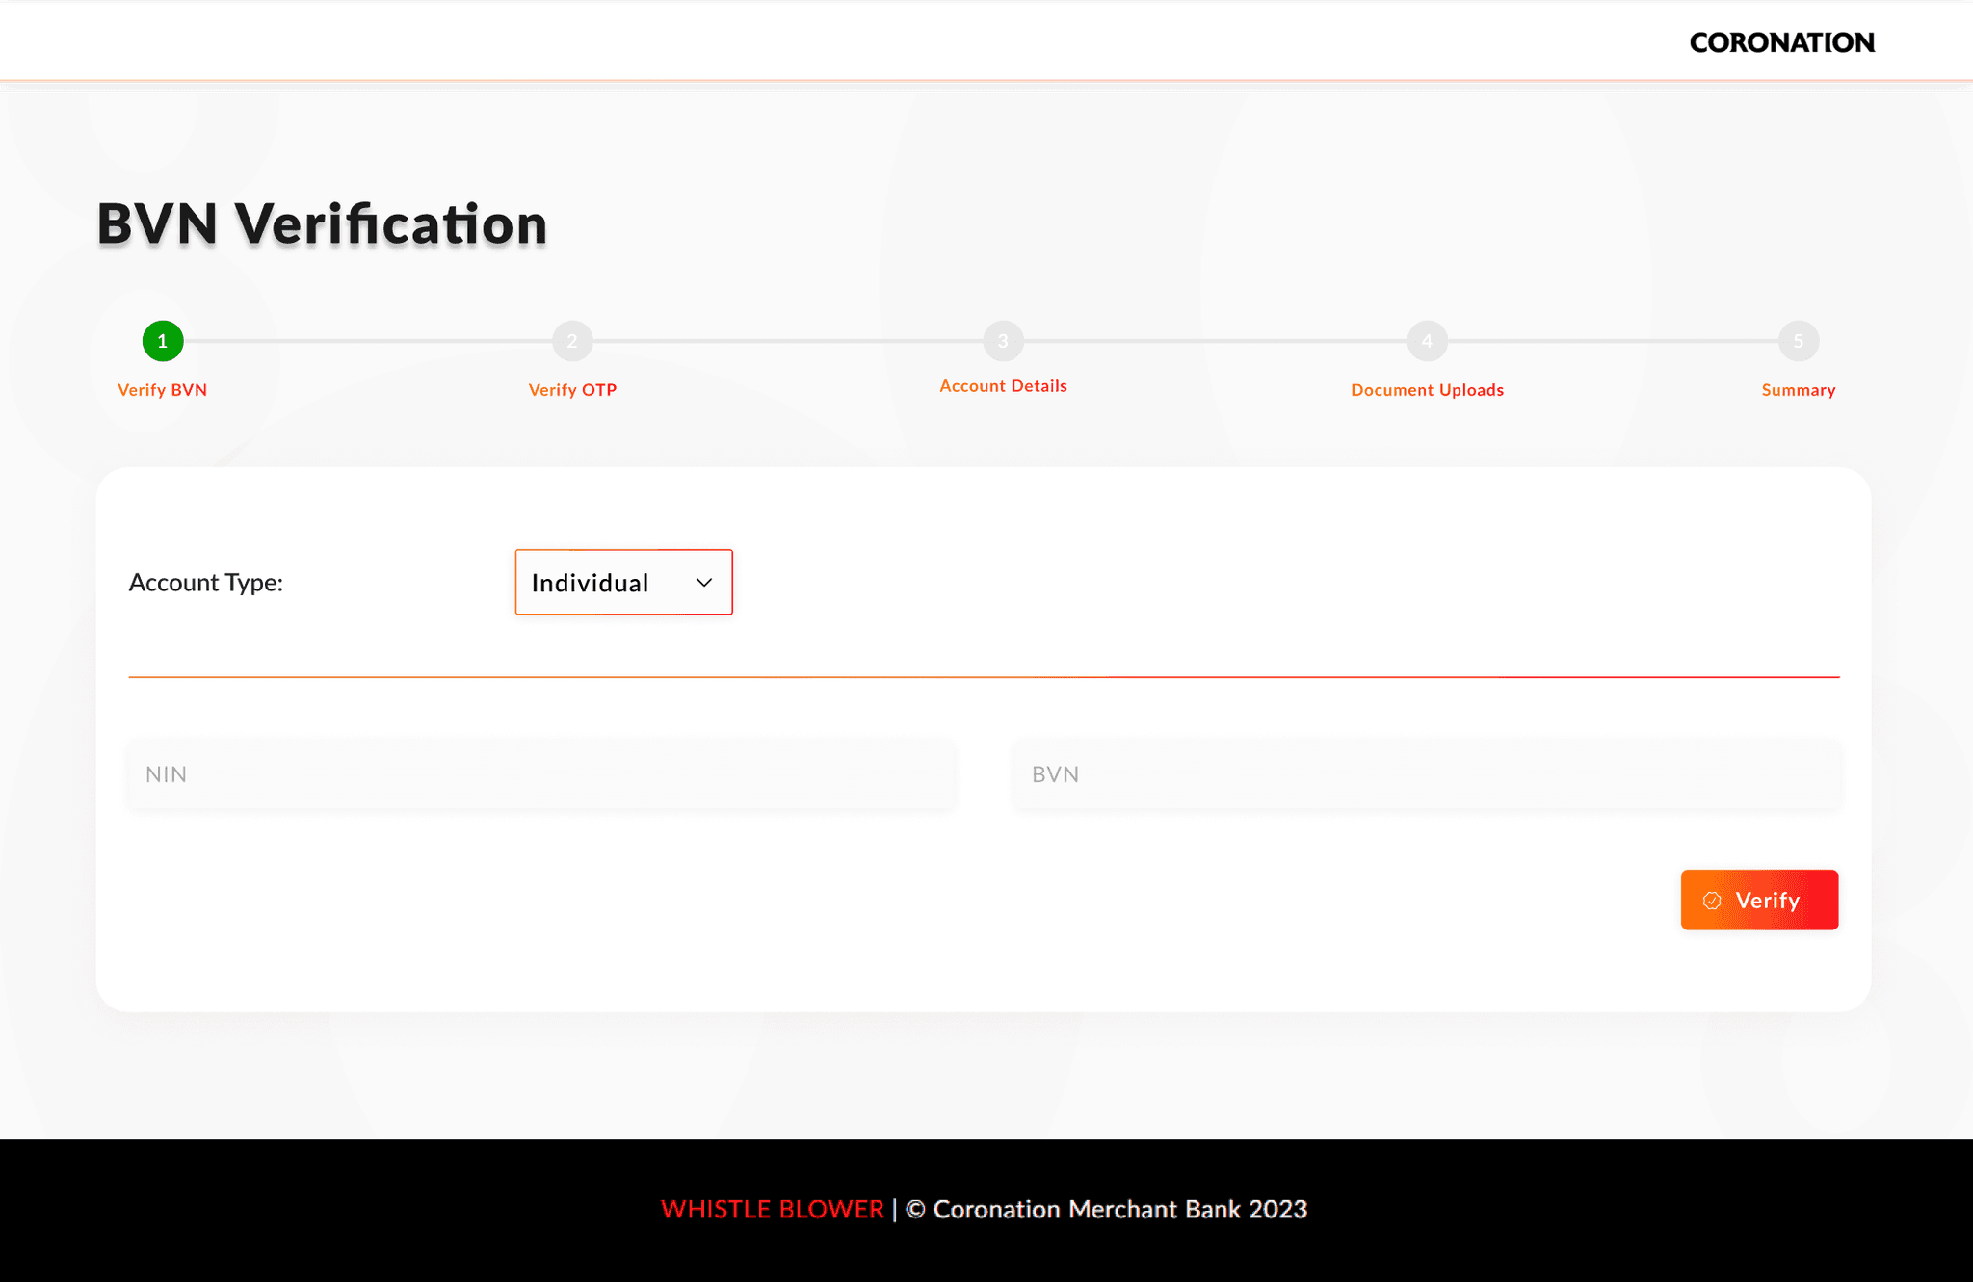Open the WHISTLE BLOWER link

point(772,1209)
